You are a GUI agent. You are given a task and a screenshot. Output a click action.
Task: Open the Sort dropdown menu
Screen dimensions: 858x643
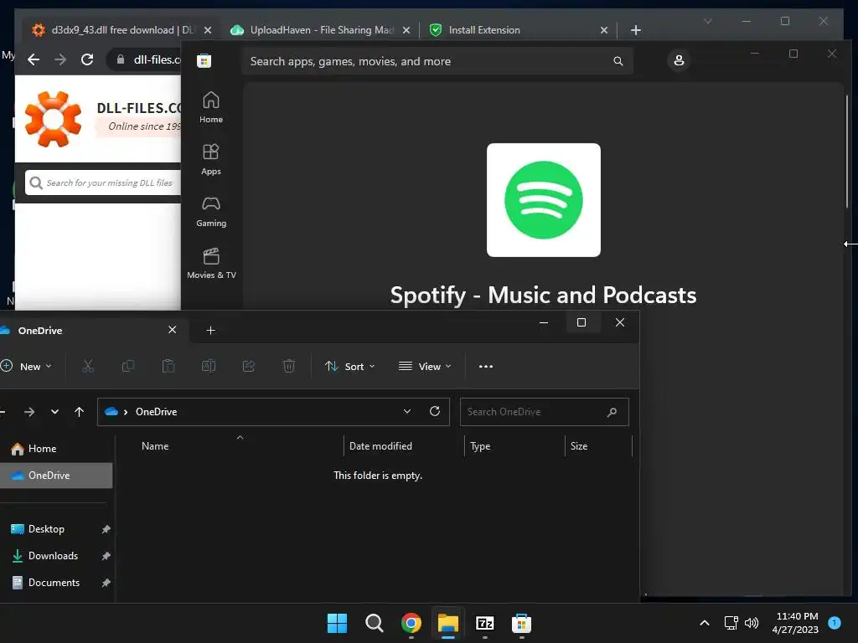[349, 367]
